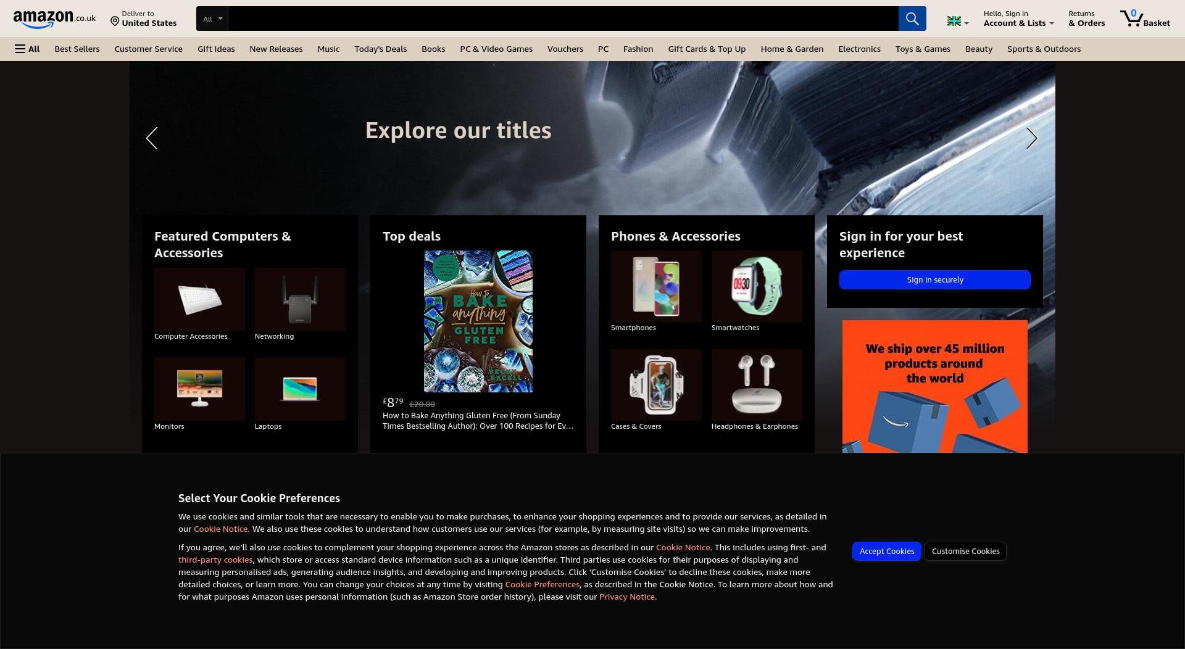
Task: Open How to Bake Anything Gluten Free title
Action: click(478, 421)
